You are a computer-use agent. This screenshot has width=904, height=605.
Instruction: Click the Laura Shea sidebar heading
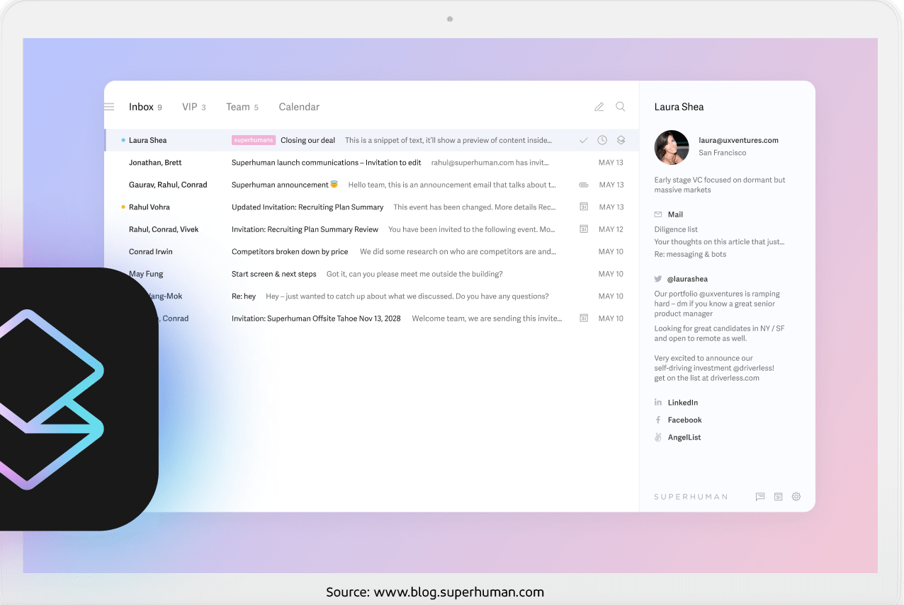[679, 107]
